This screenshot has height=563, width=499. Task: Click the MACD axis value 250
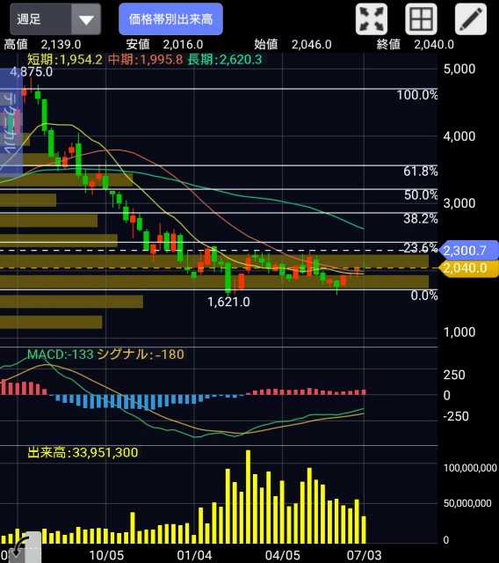coord(454,375)
